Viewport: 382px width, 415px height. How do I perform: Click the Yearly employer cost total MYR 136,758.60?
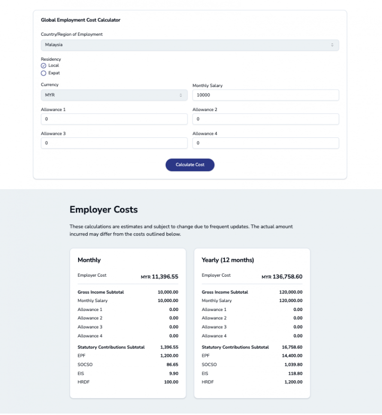[x=282, y=277]
